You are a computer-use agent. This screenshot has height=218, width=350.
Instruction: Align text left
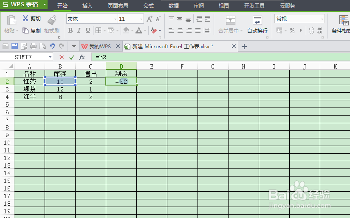(x=171, y=30)
